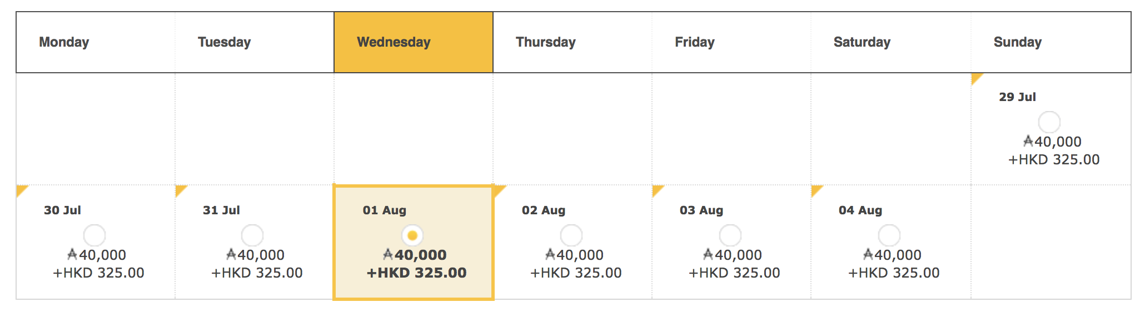The width and height of the screenshot is (1145, 312).
Task: Select the 03 Aug radio button
Action: tap(730, 235)
